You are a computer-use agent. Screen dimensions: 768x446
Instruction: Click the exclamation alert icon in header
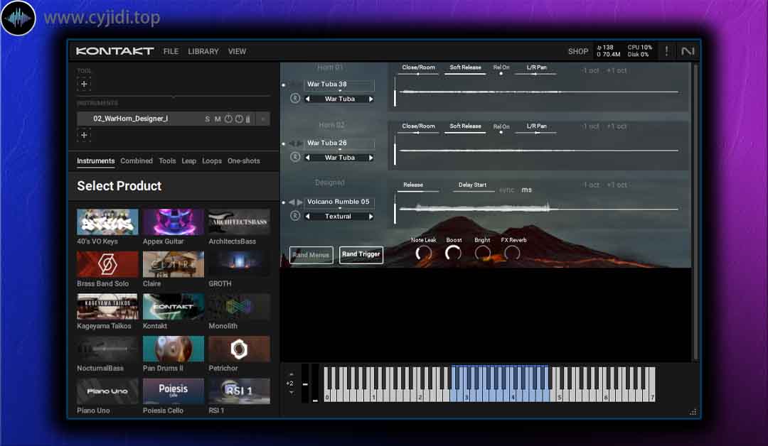pyautogui.click(x=666, y=51)
